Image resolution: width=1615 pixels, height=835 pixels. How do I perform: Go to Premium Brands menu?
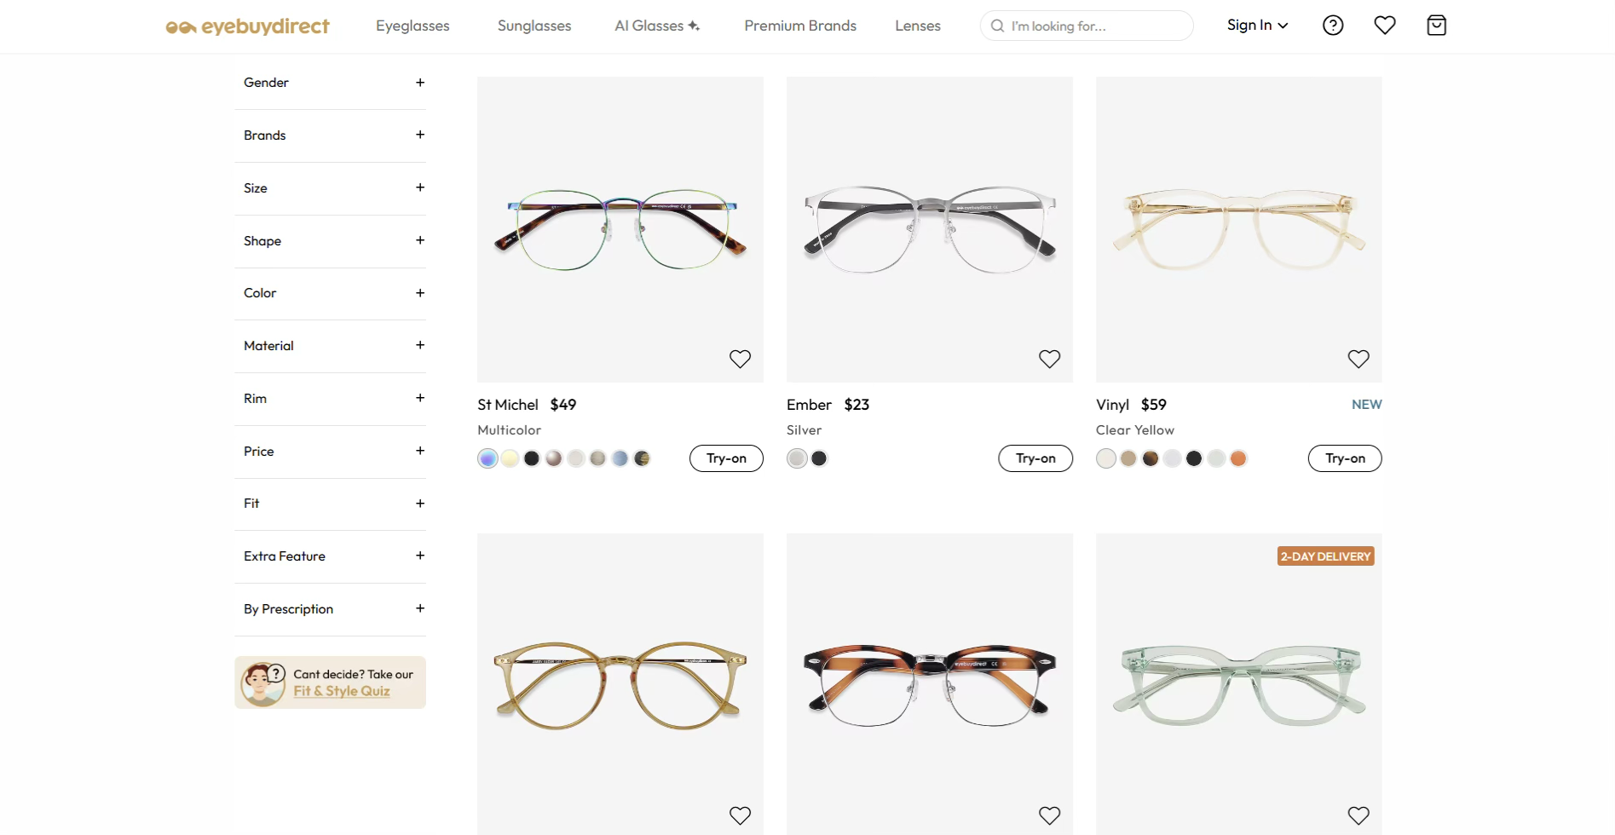[x=800, y=26]
